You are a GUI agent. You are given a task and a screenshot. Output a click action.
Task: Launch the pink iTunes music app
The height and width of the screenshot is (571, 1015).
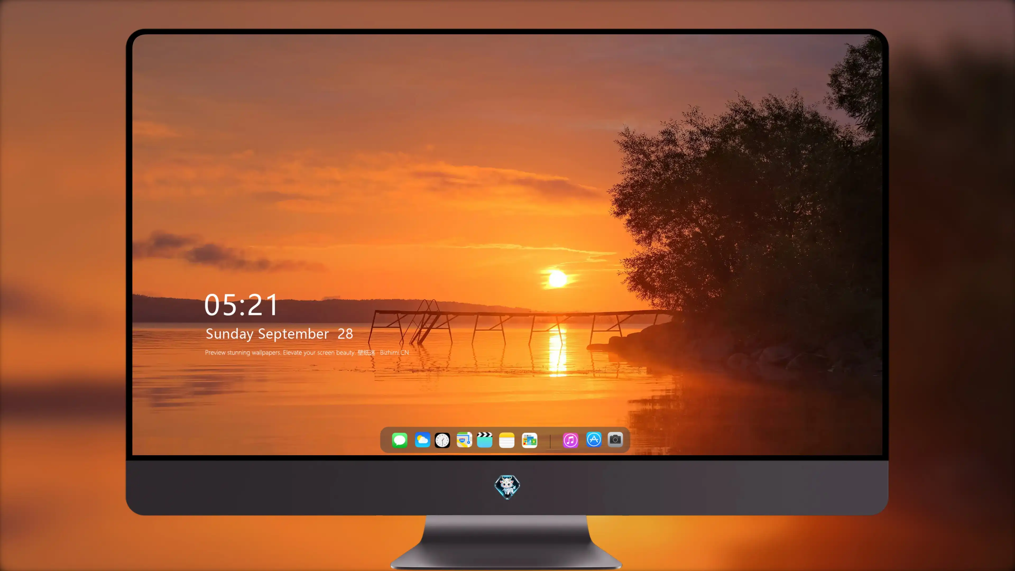pos(571,440)
